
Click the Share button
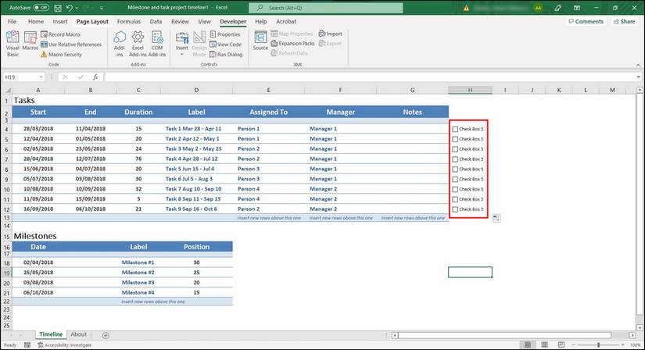[x=624, y=22]
